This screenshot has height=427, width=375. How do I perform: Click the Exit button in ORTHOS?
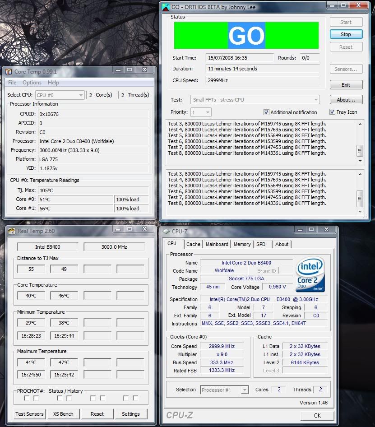pyautogui.click(x=346, y=85)
